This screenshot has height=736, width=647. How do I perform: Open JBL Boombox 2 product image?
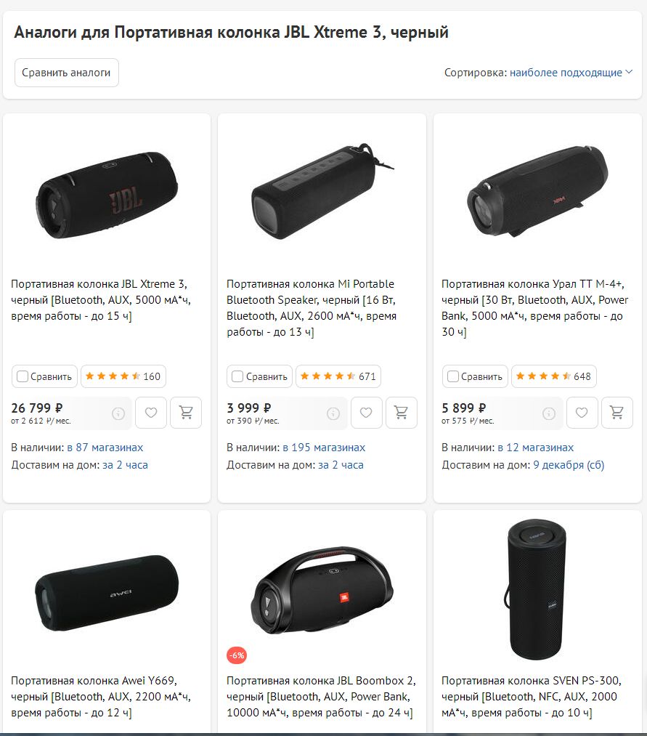click(x=322, y=589)
